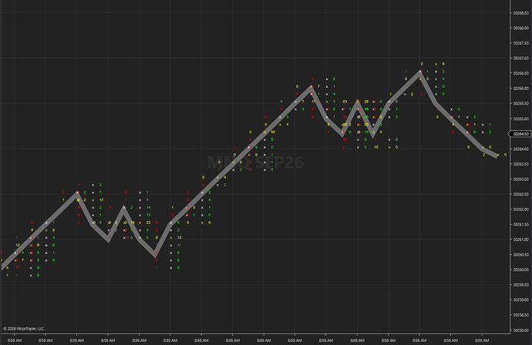
Task: Select the 30258.50 price scale label
Action: (x=520, y=315)
